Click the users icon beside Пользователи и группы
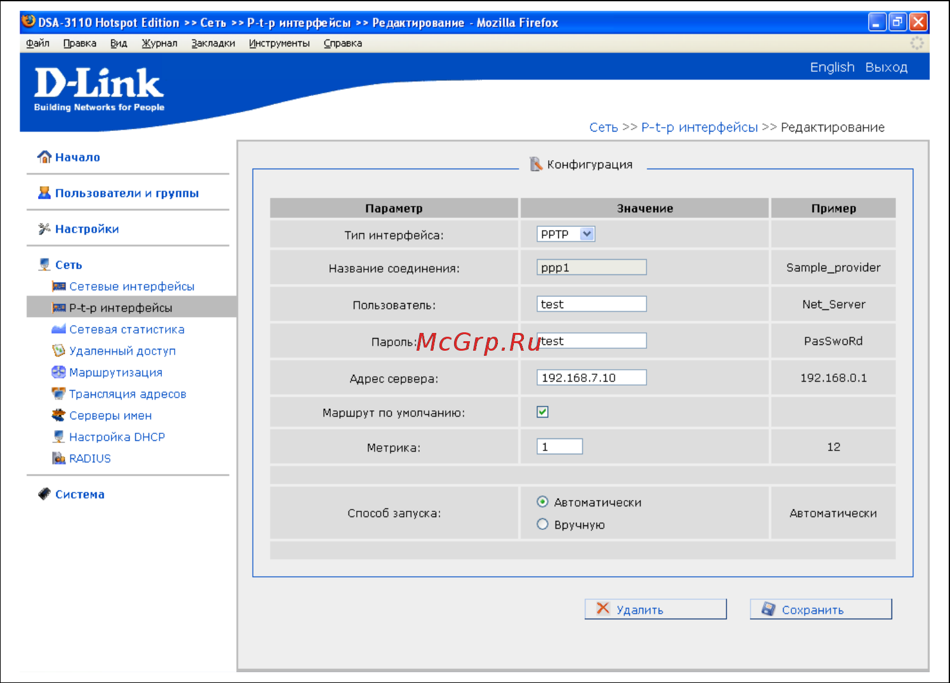This screenshot has width=950, height=683. 44,193
